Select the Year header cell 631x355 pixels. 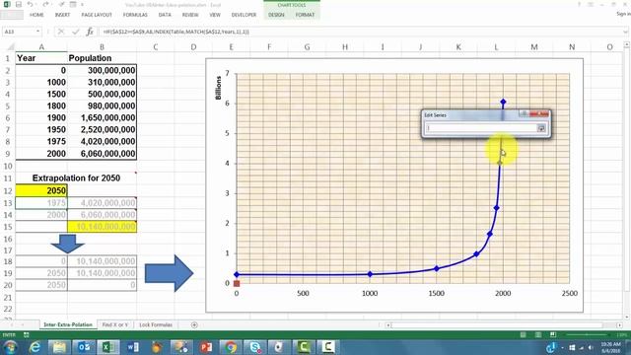41,58
